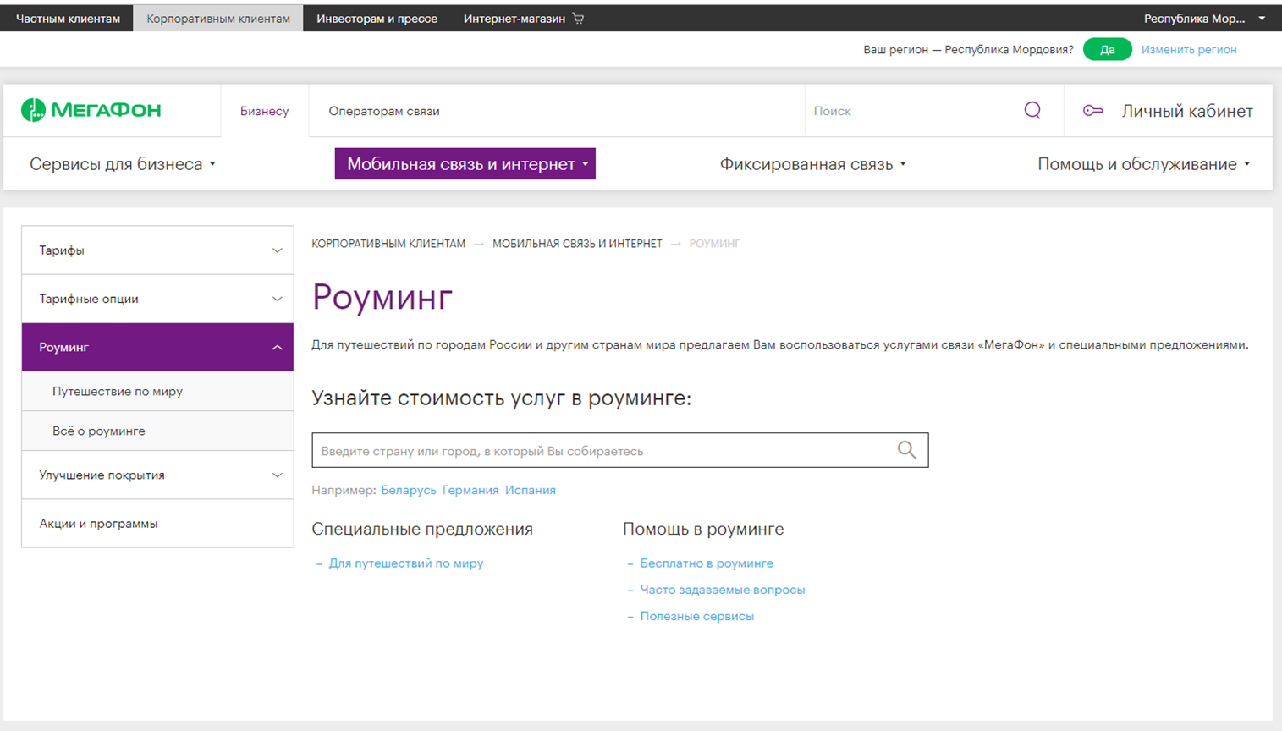Image resolution: width=1282 pixels, height=731 pixels.
Task: Open the Республика Мор... region dropdown
Action: [1204, 18]
